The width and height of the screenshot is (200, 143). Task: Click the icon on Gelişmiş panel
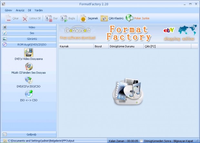[5, 134]
